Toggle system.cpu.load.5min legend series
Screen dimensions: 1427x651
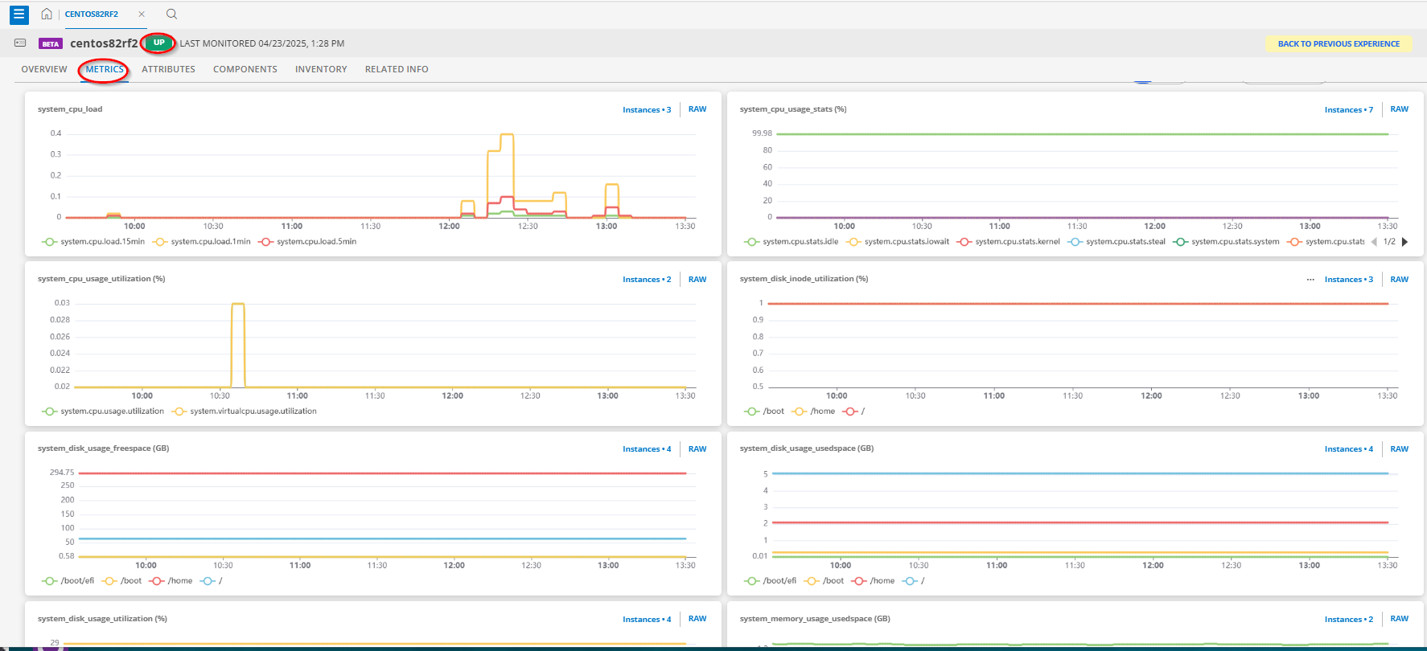pyautogui.click(x=307, y=241)
